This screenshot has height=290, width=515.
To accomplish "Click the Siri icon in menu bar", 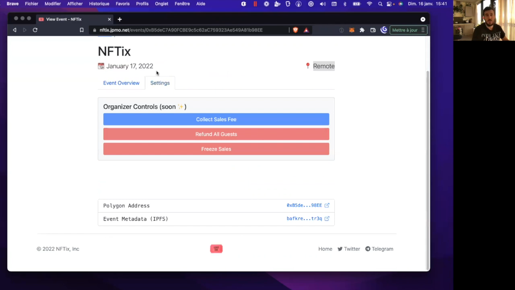I will click(x=400, y=4).
